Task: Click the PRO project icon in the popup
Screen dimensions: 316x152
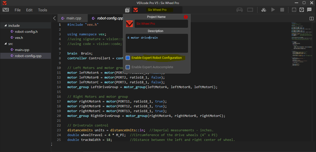Action: pos(129,24)
